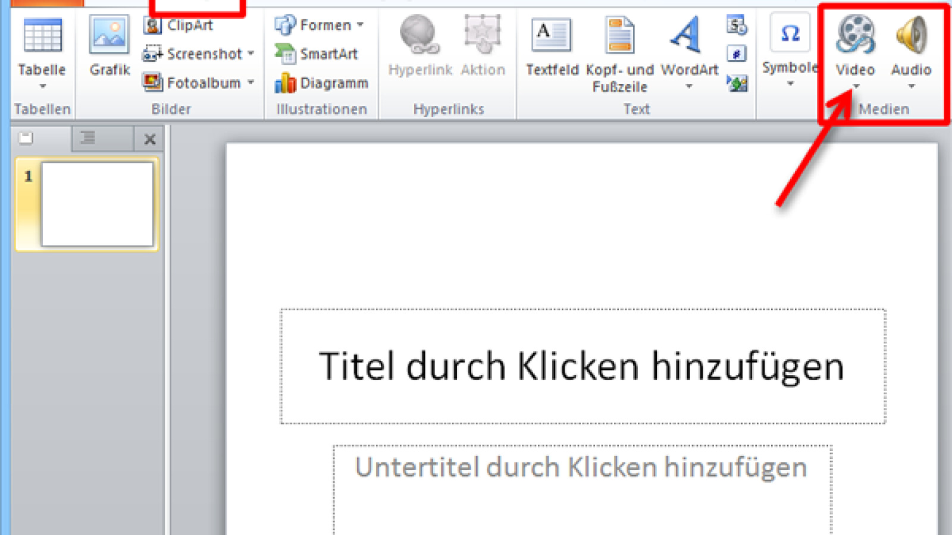952x535 pixels.
Task: Open the Fotoalbum dropdown arrow
Action: [x=251, y=83]
